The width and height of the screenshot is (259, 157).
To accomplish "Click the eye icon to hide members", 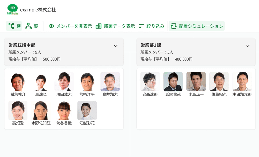I will pos(51,26).
